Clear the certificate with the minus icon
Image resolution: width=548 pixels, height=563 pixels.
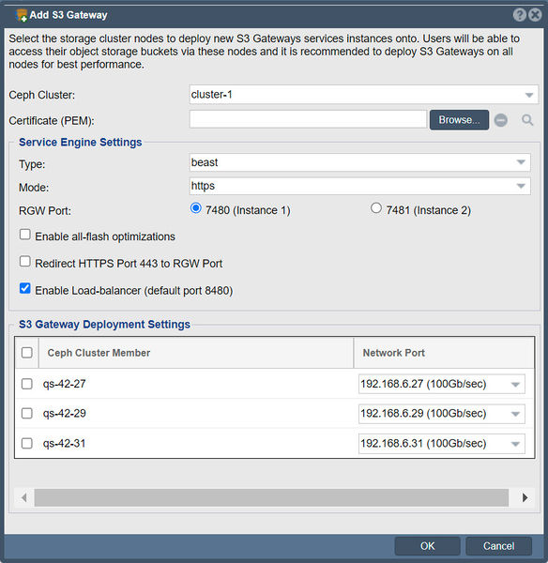pos(500,120)
